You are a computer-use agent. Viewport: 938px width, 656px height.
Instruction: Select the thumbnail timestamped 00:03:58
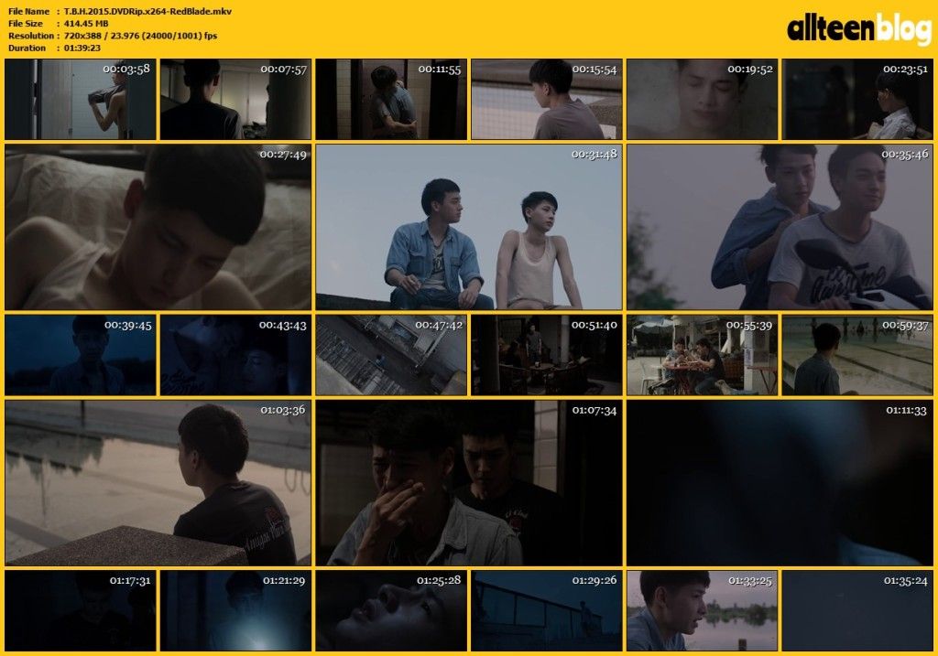pyautogui.click(x=81, y=99)
